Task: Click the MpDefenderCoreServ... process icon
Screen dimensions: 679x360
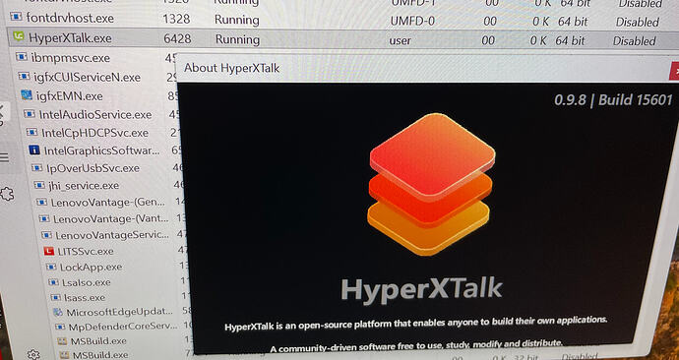Action: pos(60,327)
